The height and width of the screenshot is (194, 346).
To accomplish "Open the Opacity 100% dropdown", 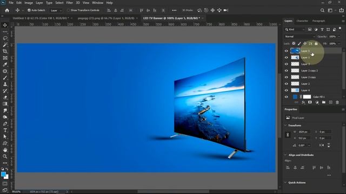I will [x=339, y=37].
